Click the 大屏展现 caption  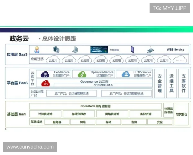coord(114,50)
